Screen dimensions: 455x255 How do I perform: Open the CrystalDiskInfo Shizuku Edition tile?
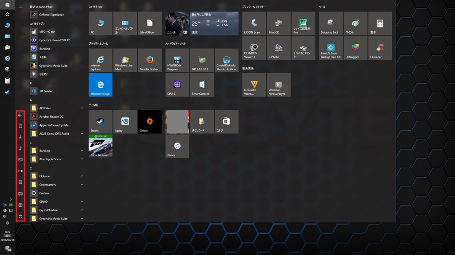(227, 60)
